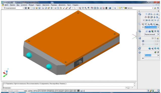
Task: Click the Undo arrow icon
Action: pyautogui.click(x=70, y=8)
